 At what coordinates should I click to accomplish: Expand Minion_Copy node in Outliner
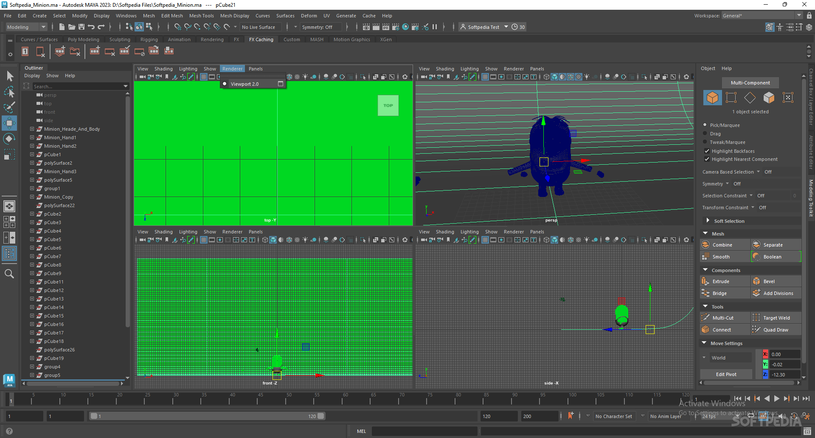pos(32,197)
